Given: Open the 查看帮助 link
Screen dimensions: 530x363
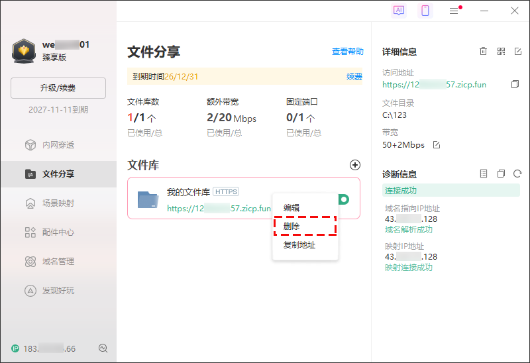Looking at the screenshot, I should click(347, 52).
